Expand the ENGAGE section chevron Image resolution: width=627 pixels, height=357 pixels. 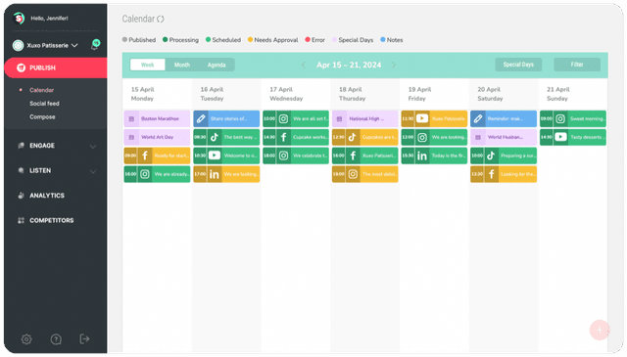93,146
